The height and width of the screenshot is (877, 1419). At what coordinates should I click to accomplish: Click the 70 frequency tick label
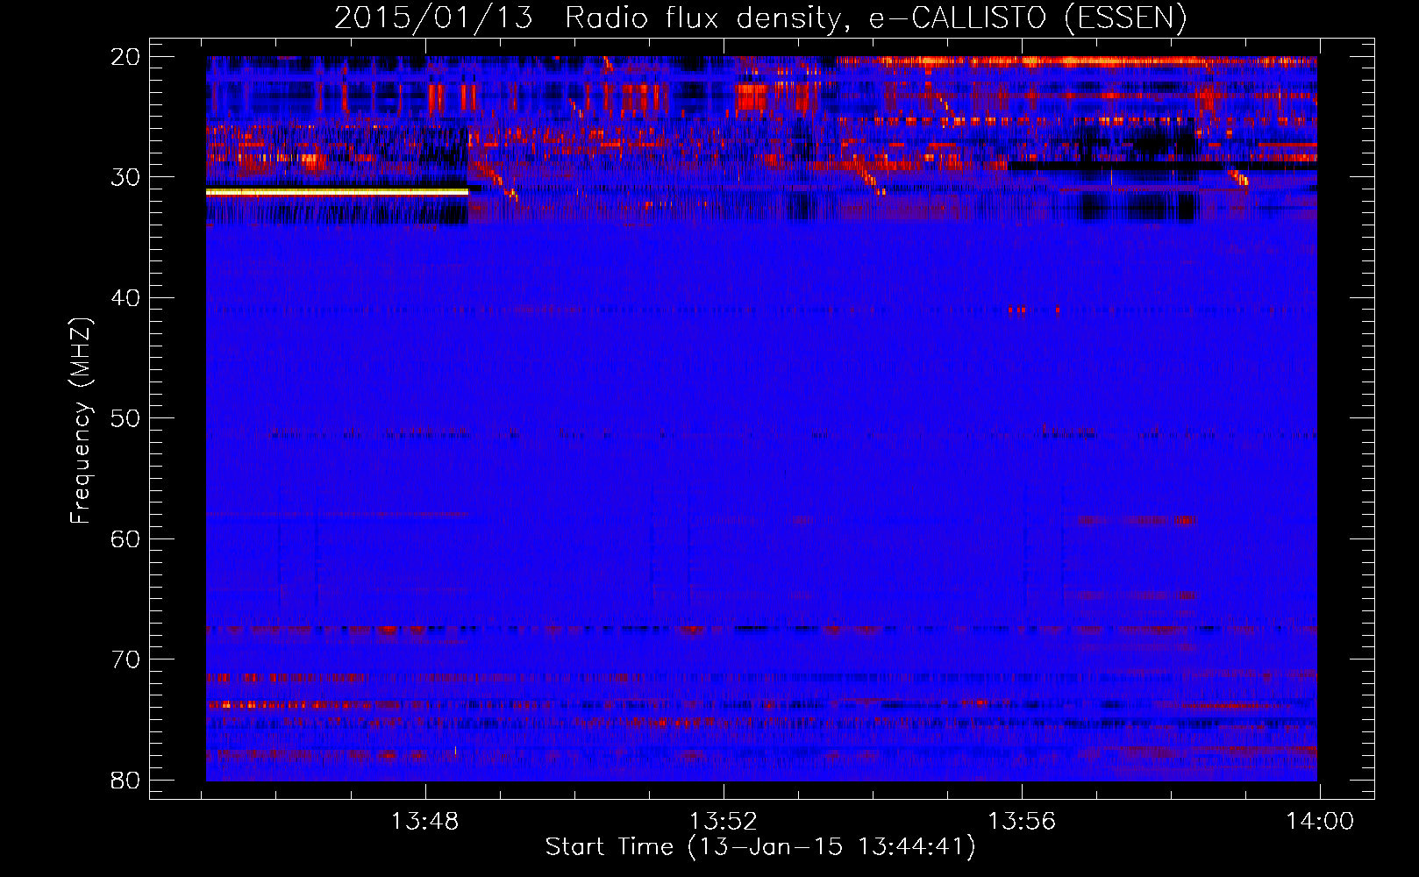[125, 660]
